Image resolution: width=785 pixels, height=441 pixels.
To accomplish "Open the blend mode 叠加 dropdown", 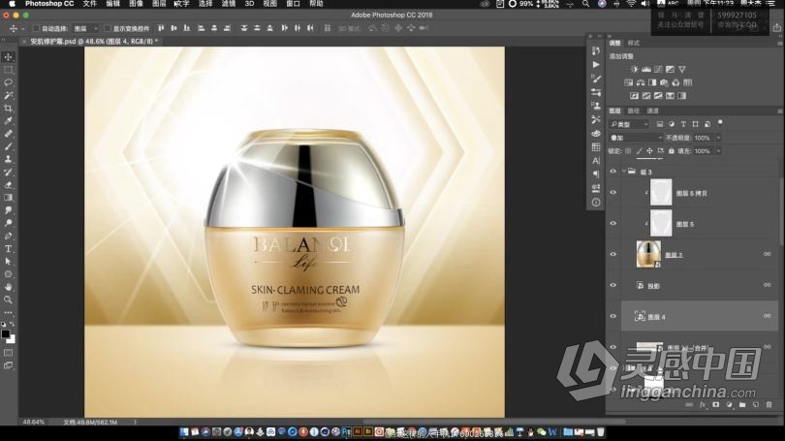I will pyautogui.click(x=637, y=138).
